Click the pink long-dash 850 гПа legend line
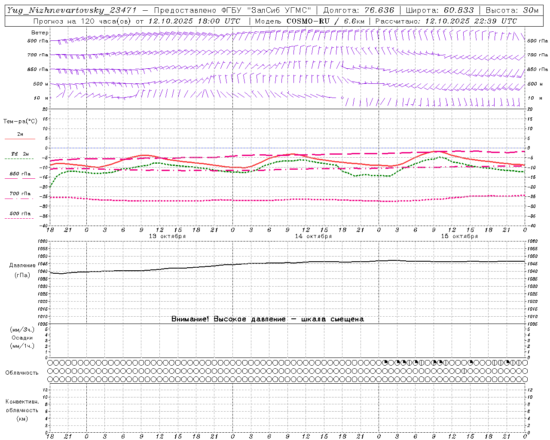Screen dimensions: 550x440 (x=20, y=178)
